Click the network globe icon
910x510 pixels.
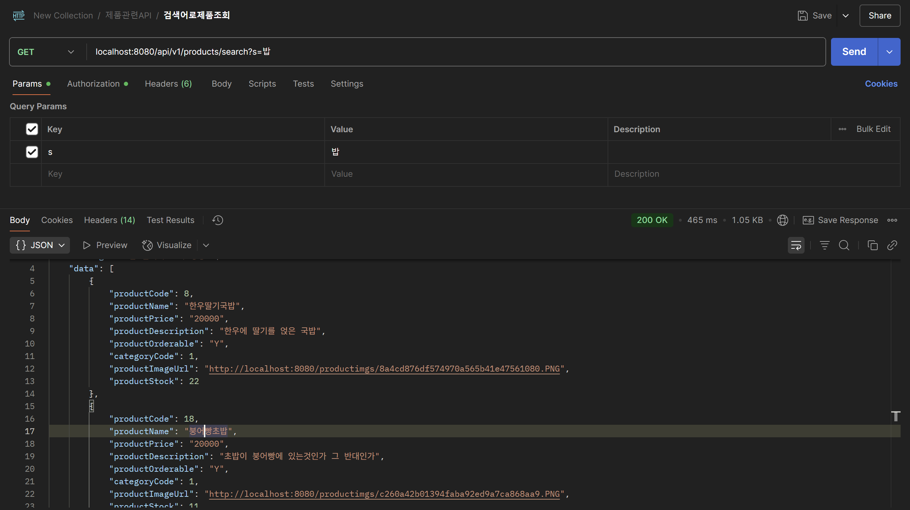point(783,220)
